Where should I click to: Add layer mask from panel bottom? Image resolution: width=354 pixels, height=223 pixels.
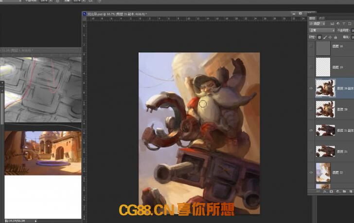[331, 191]
